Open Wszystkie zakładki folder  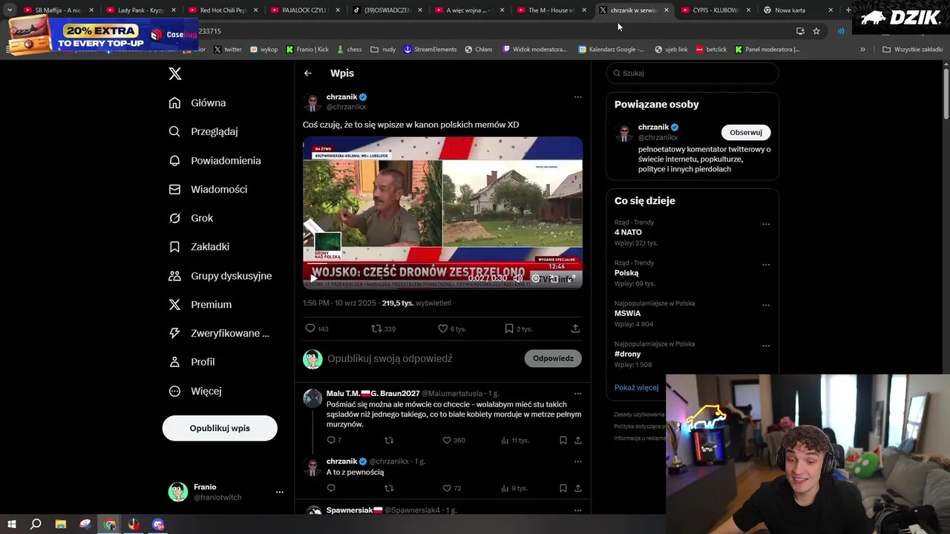[x=912, y=50]
